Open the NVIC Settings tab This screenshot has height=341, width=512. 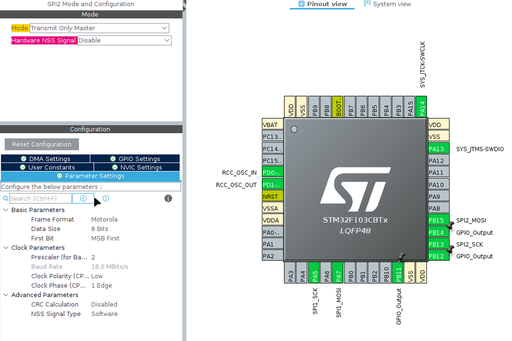pos(137,167)
